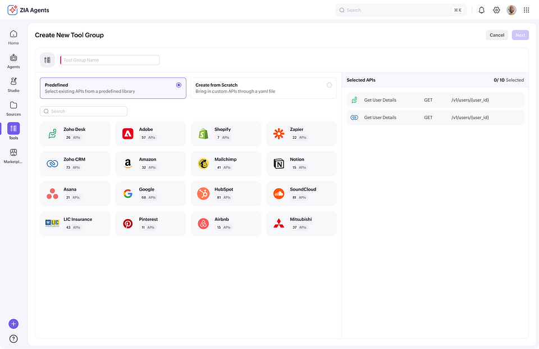Click the Zoho CRM Get User Details row
Viewport: 539px width, 349px height.
click(x=435, y=117)
